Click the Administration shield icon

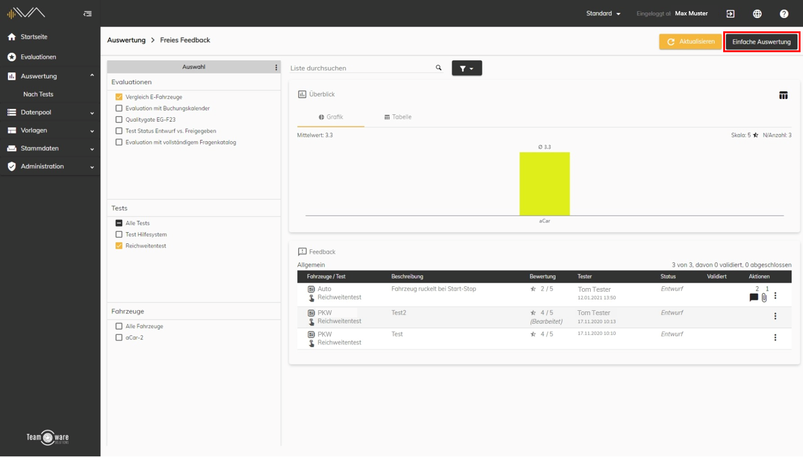pyautogui.click(x=12, y=166)
